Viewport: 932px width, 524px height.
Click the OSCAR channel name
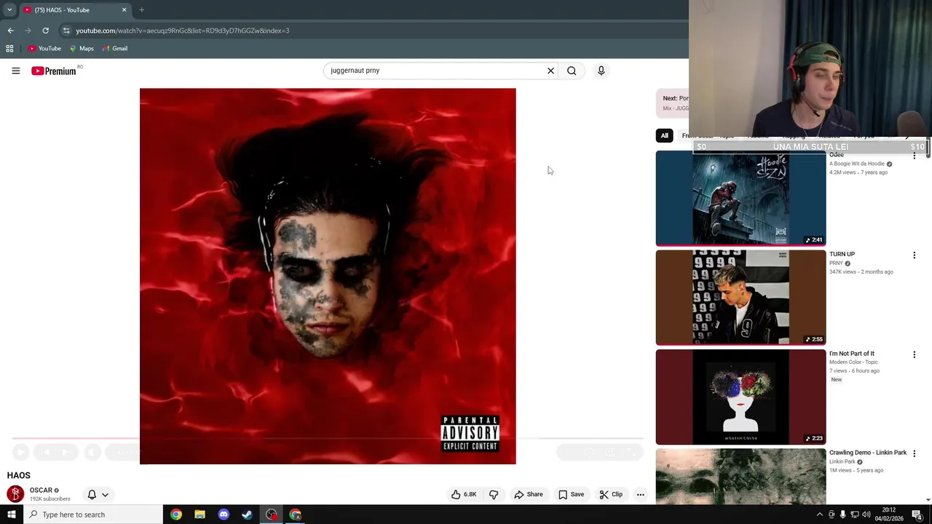point(41,491)
